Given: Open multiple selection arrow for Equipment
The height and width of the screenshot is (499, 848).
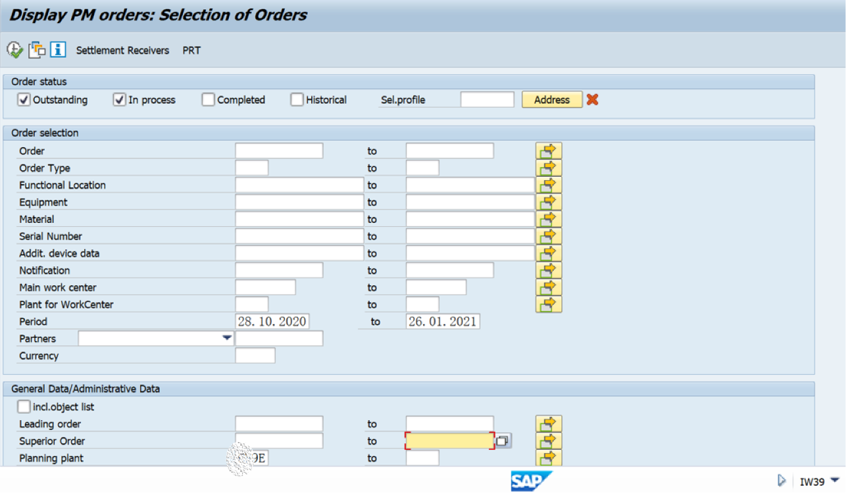Looking at the screenshot, I should 550,202.
